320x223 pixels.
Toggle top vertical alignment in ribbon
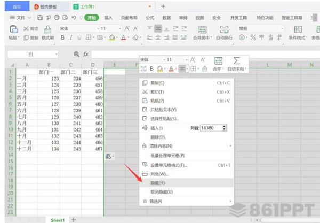click(149, 28)
